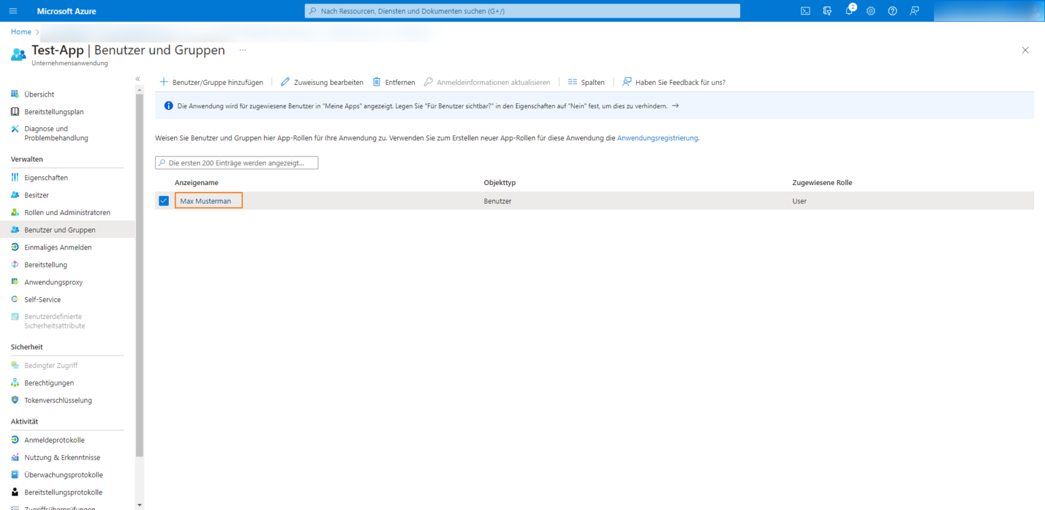Open the notifications bell
Viewport: 1045px width, 510px height.
tap(849, 10)
